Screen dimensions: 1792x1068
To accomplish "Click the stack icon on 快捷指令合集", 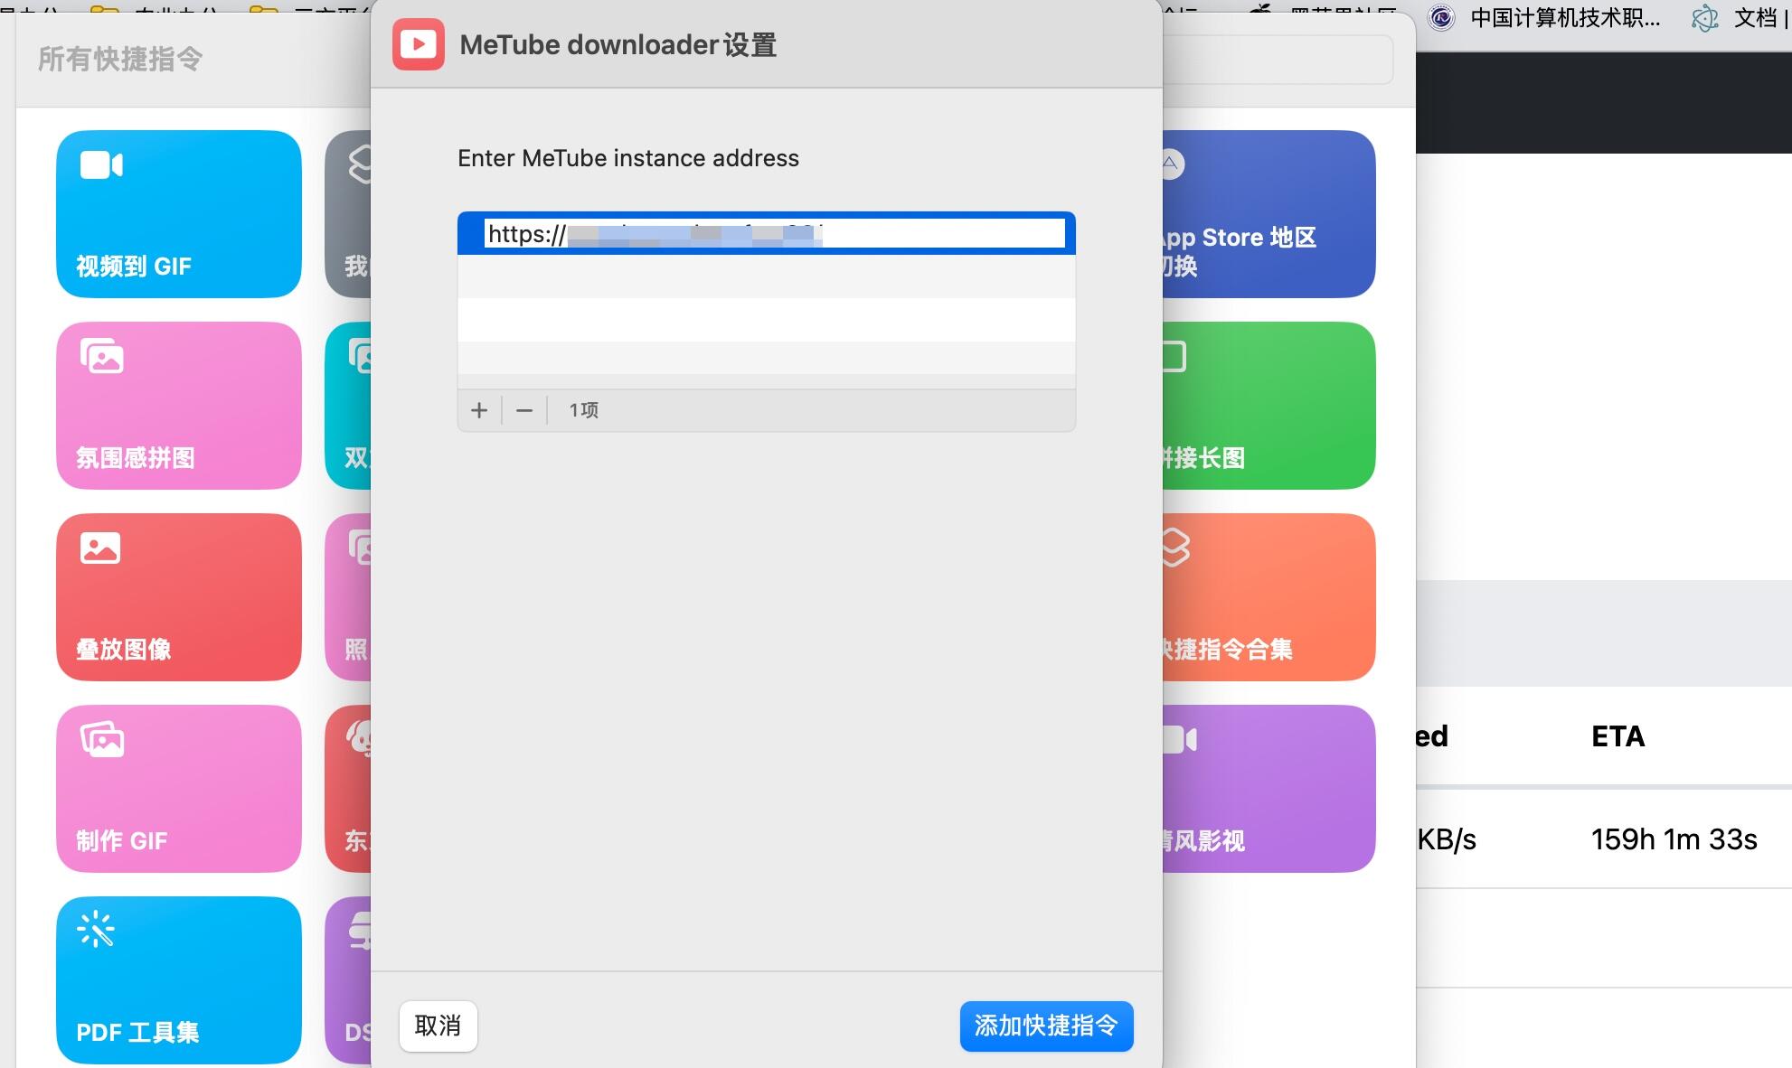I will click(x=1173, y=547).
